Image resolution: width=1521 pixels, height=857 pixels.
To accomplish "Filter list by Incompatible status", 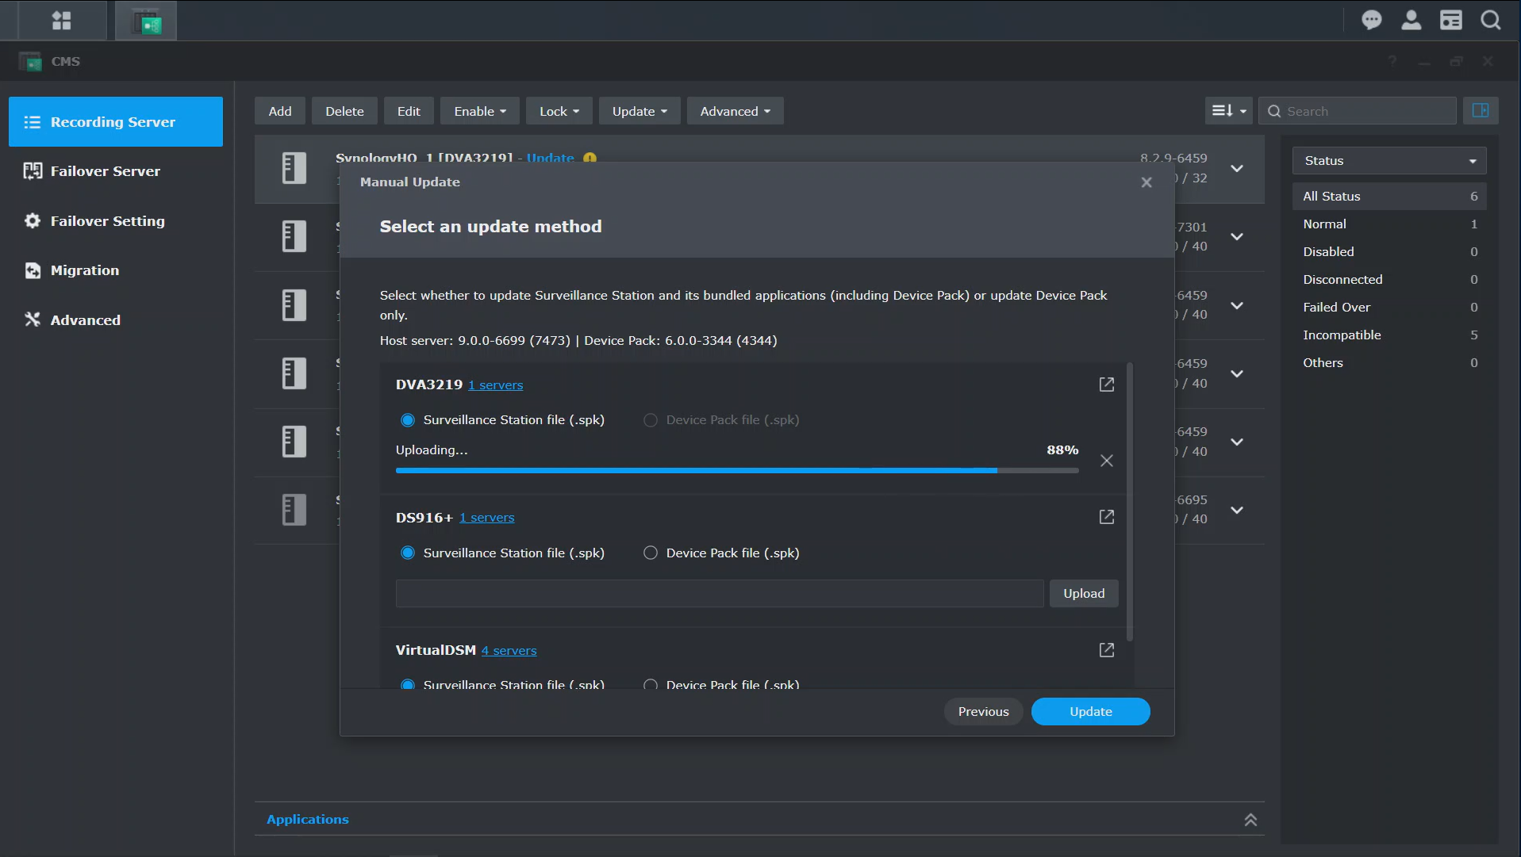I will pyautogui.click(x=1389, y=335).
